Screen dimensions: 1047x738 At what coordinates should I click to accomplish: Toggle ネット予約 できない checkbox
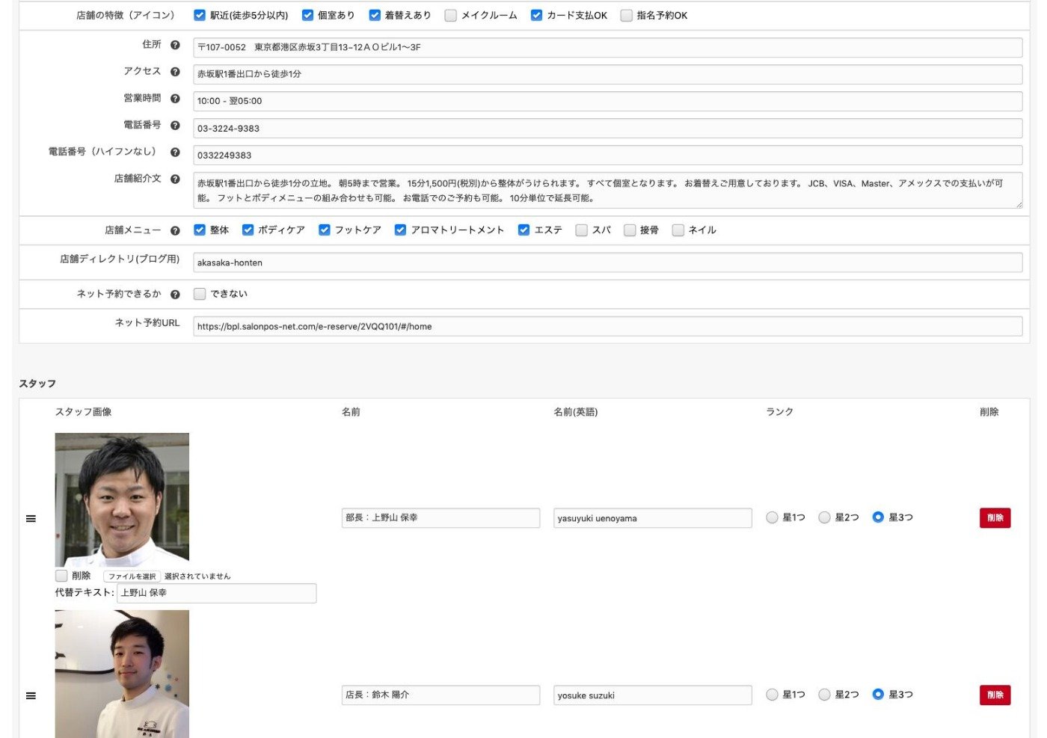200,294
